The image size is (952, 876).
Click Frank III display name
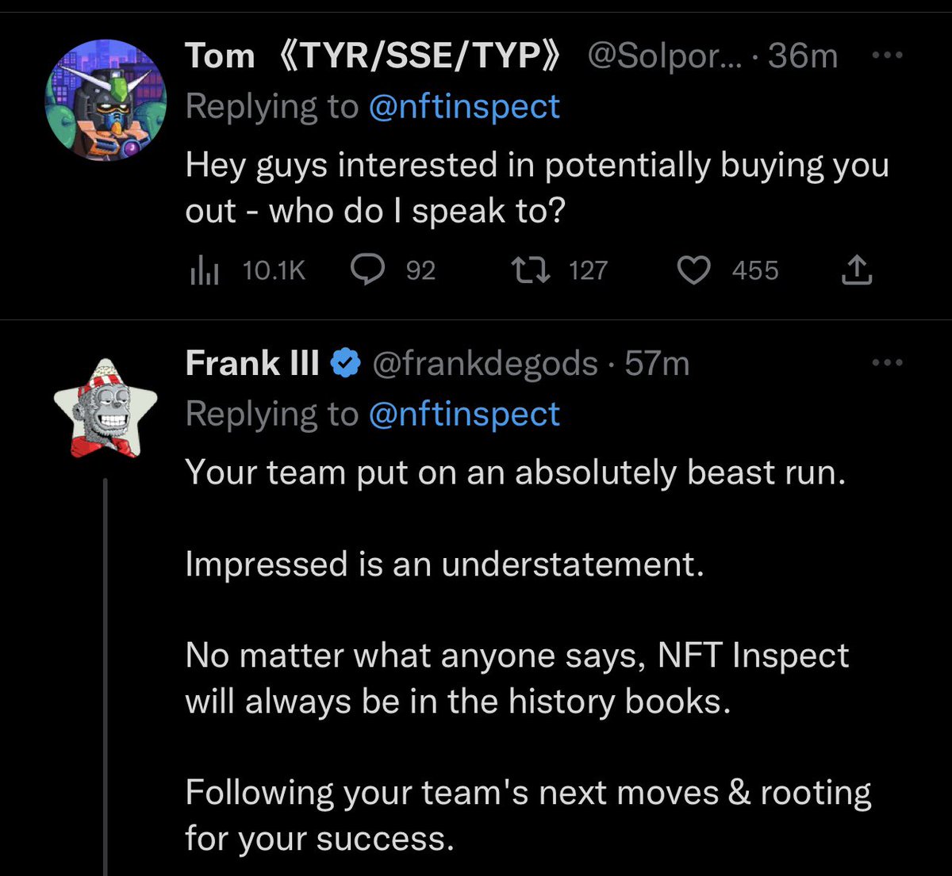coord(251,364)
